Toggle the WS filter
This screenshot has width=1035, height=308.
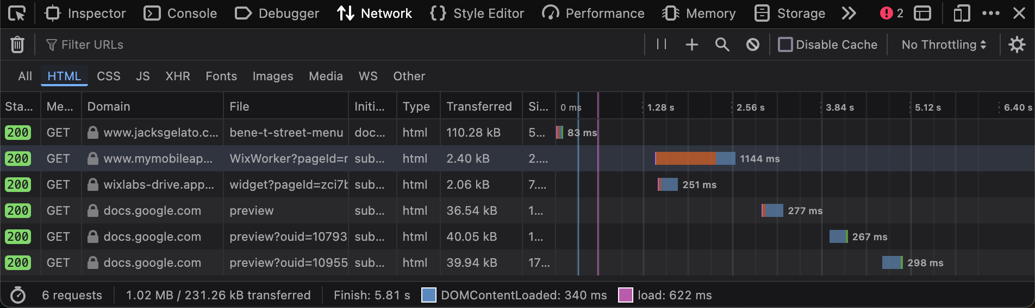[368, 76]
